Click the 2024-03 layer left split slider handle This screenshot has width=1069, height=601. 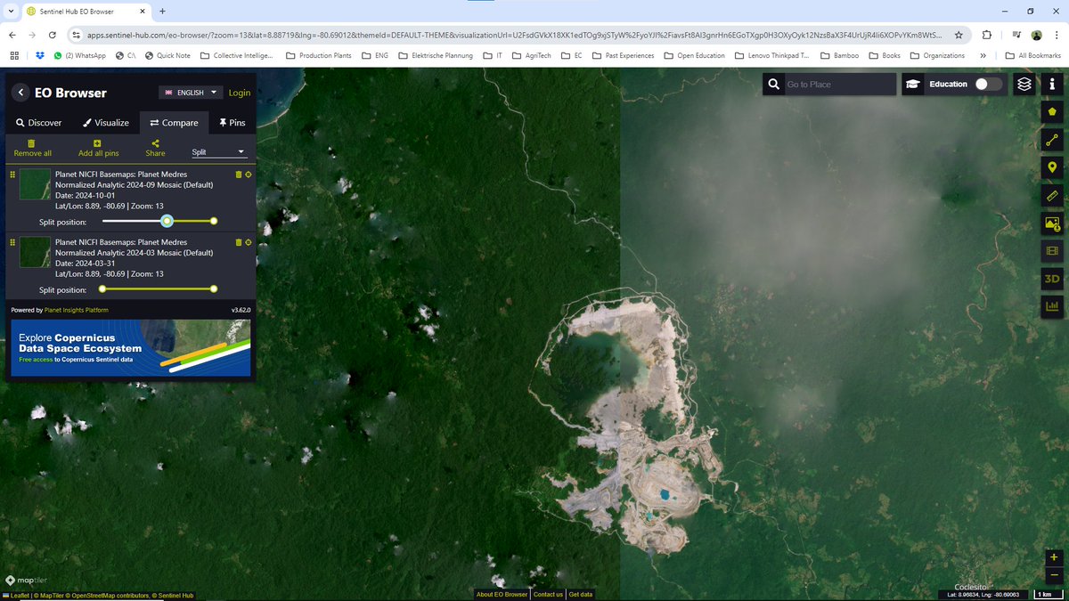coord(102,288)
